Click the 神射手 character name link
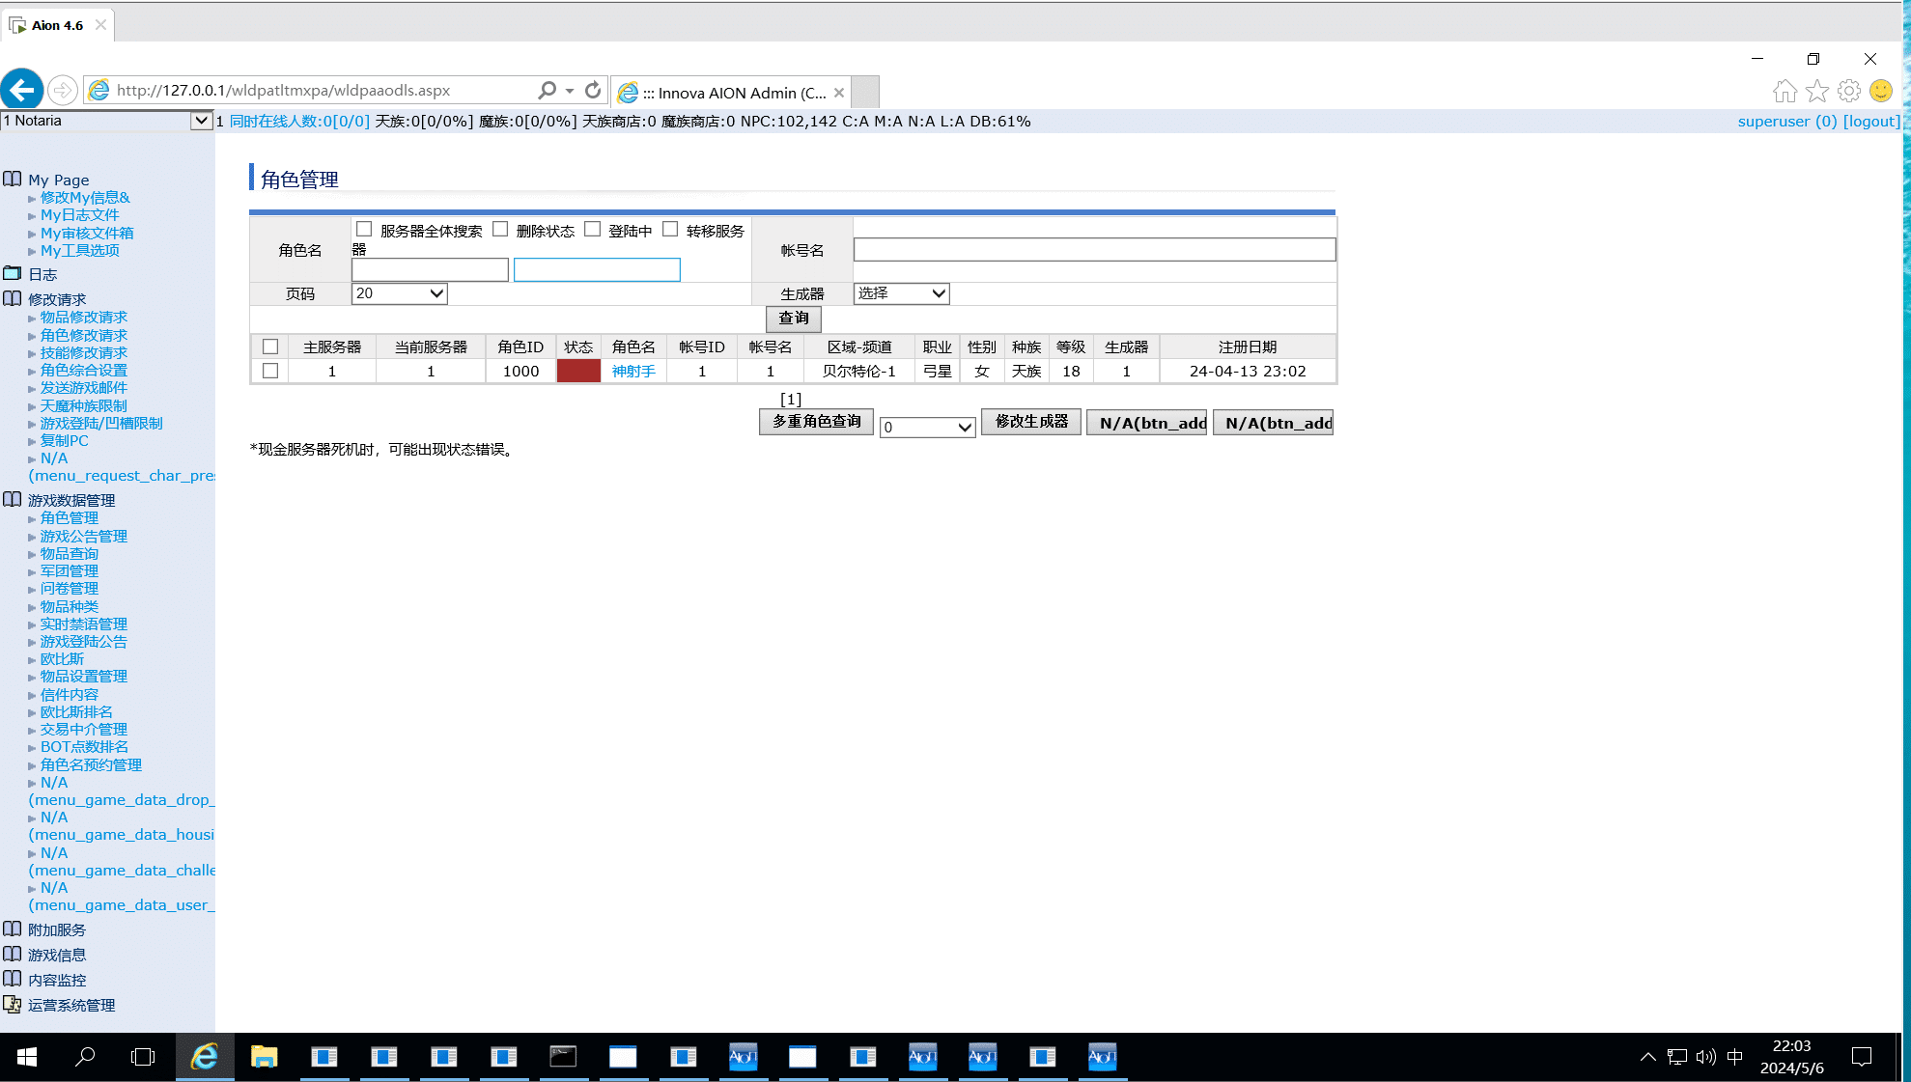Screen dimensions: 1911x1082 click(x=632, y=372)
